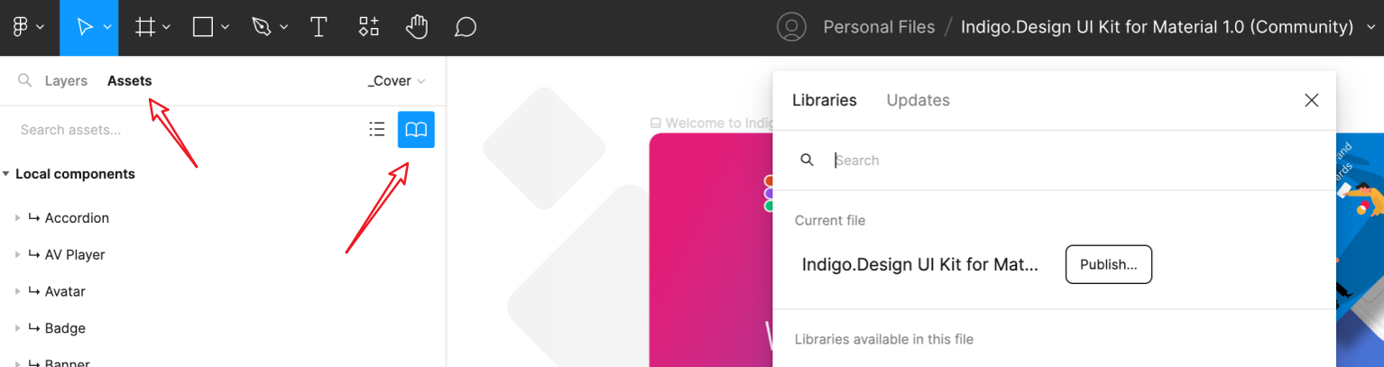Open the Resources components tool
Image resolution: width=1384 pixels, height=367 pixels.
(368, 27)
